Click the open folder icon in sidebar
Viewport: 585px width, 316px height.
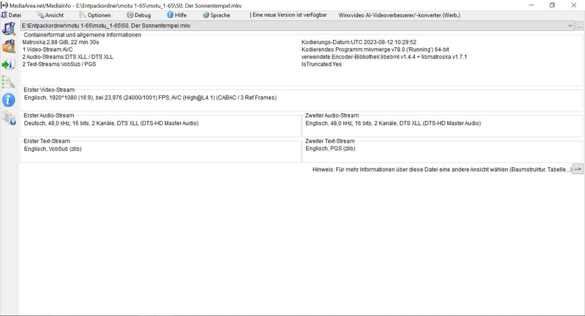9,47
